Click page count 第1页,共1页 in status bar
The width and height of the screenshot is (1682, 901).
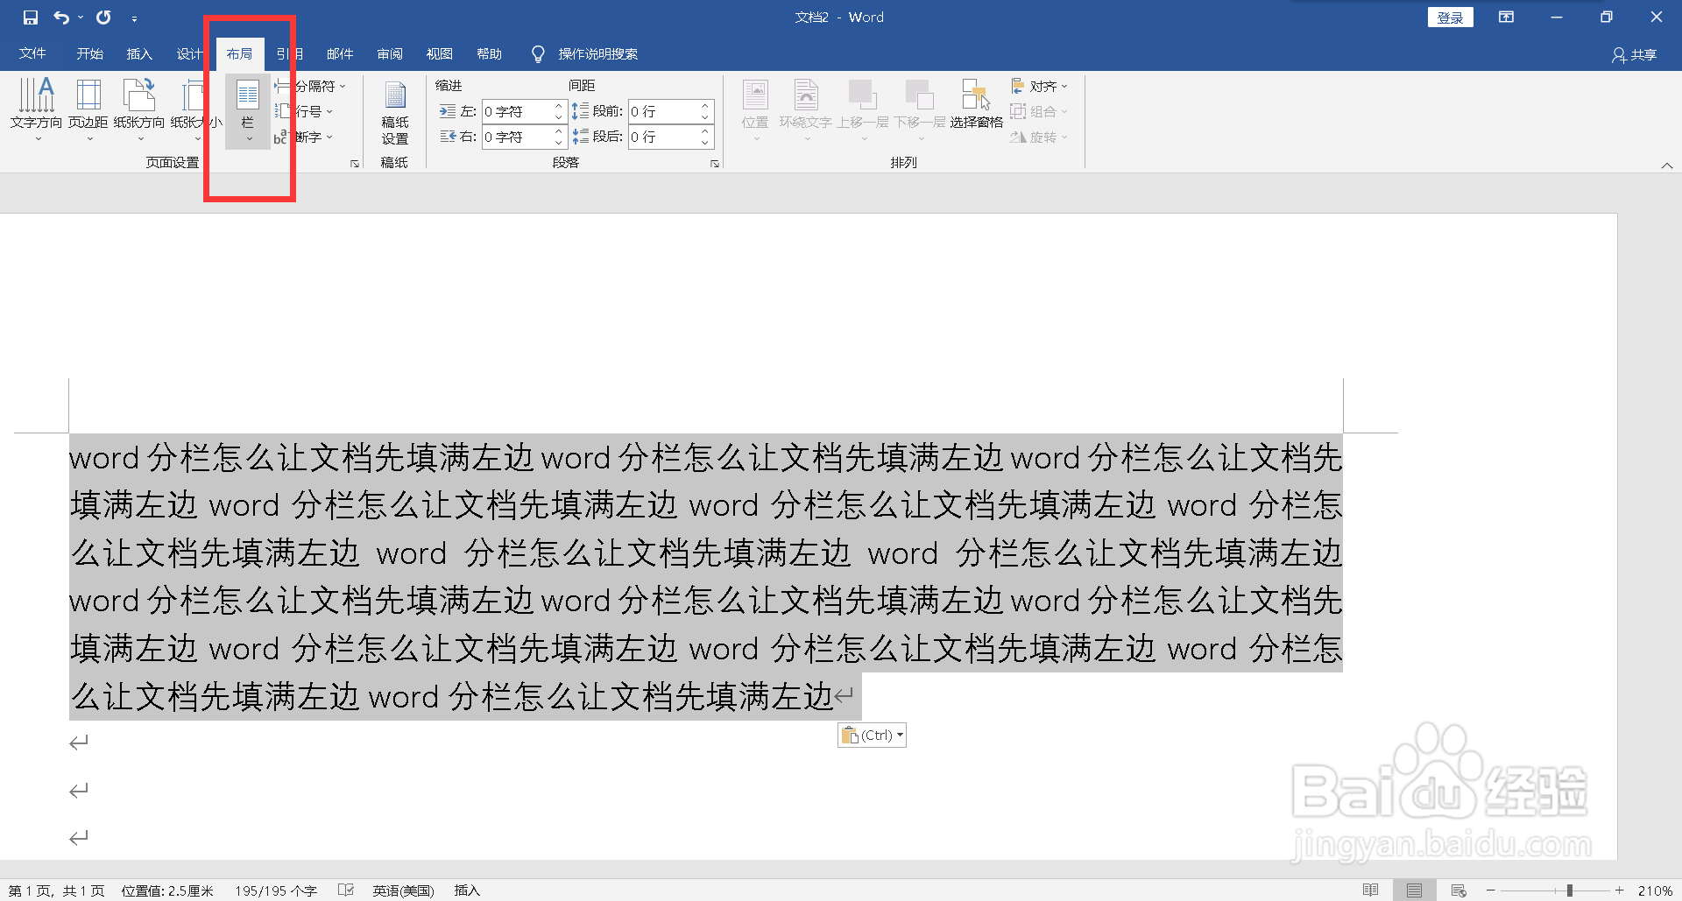click(x=57, y=890)
